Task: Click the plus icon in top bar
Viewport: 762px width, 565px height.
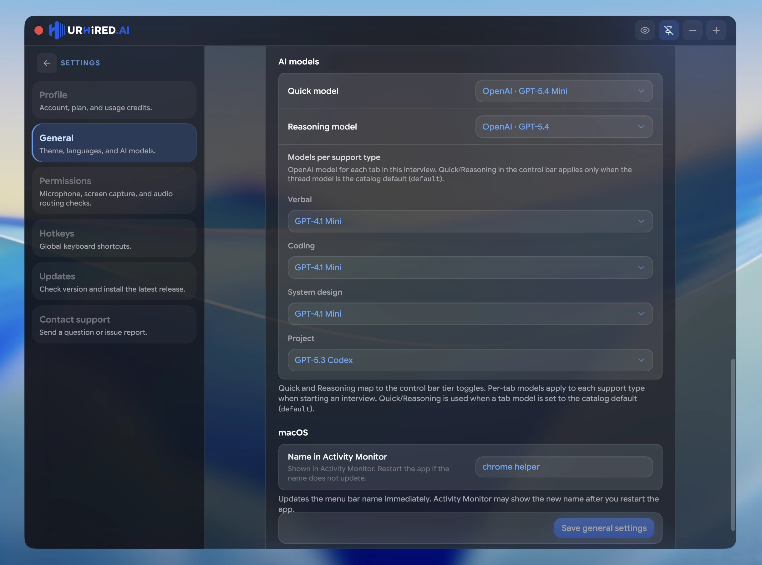Action: (x=716, y=30)
